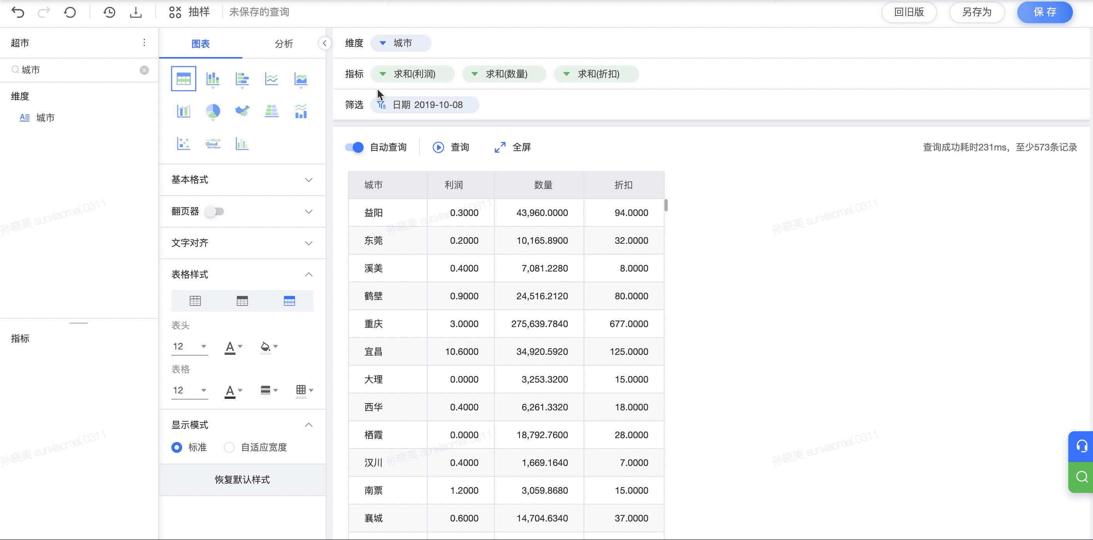Image resolution: width=1093 pixels, height=540 pixels.
Task: Collapse the 显示模式 section
Action: pyautogui.click(x=309, y=425)
